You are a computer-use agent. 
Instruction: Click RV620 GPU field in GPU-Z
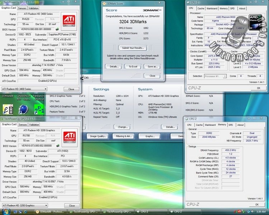click(x=25, y=19)
